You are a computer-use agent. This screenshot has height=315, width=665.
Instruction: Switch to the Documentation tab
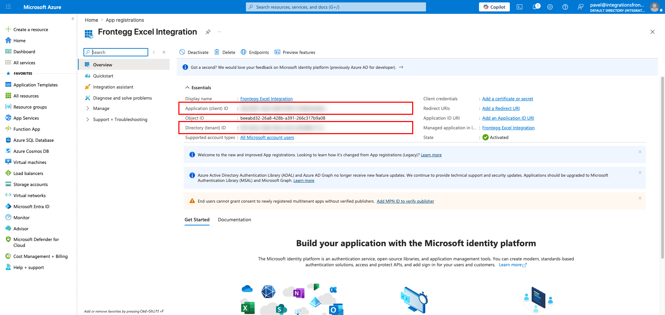tap(234, 220)
